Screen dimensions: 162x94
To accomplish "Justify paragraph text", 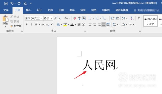I will [104, 25].
